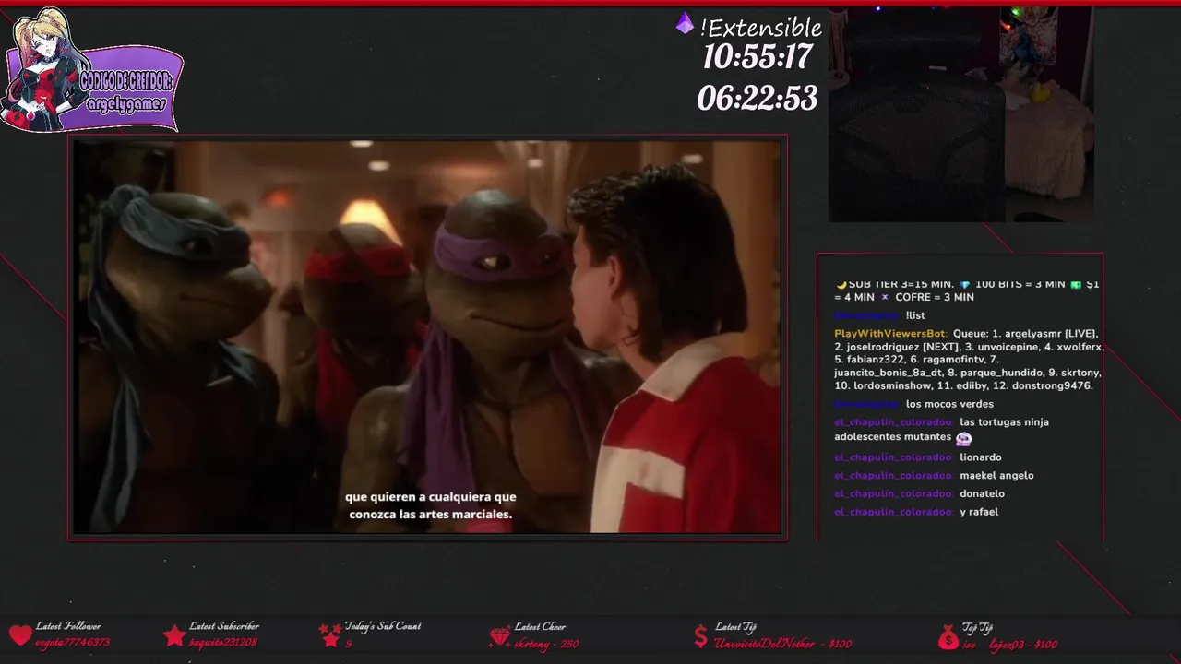This screenshot has height=664, width=1181.
Task: Click el_chapulin_coloradoo beside 'donatelo'
Action: (893, 494)
